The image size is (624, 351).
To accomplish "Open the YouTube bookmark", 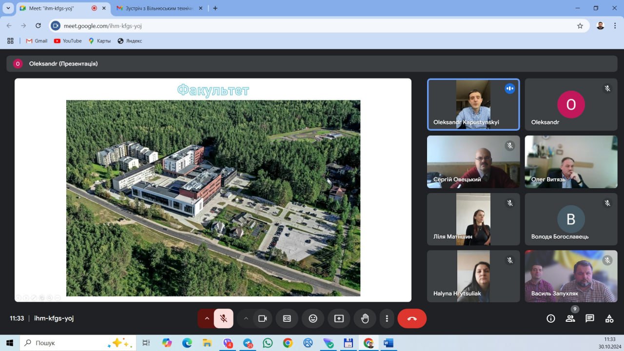I will (68, 41).
